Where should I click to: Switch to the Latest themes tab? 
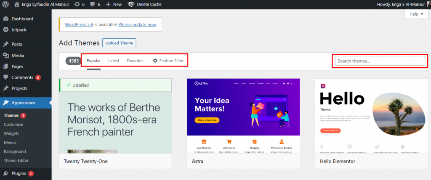[114, 61]
